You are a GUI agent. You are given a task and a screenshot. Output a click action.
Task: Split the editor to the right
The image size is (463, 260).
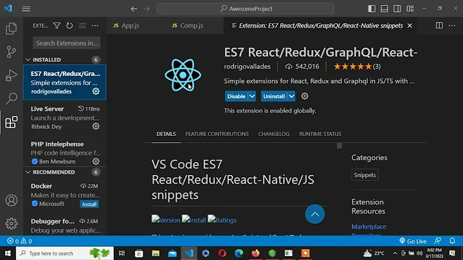[x=439, y=25]
